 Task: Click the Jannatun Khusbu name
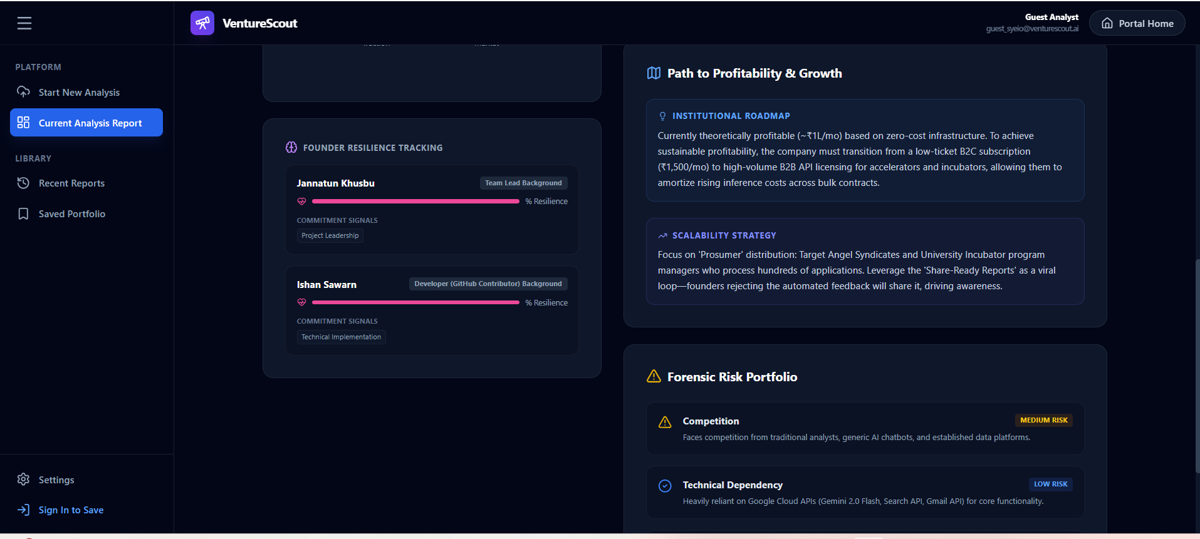[x=335, y=183]
